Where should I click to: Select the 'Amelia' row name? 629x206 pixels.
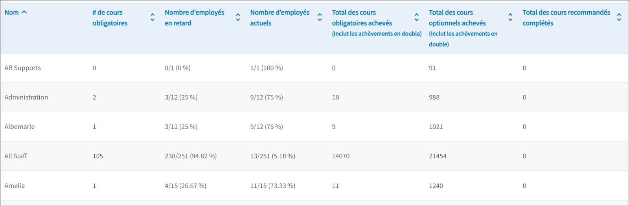click(x=15, y=186)
